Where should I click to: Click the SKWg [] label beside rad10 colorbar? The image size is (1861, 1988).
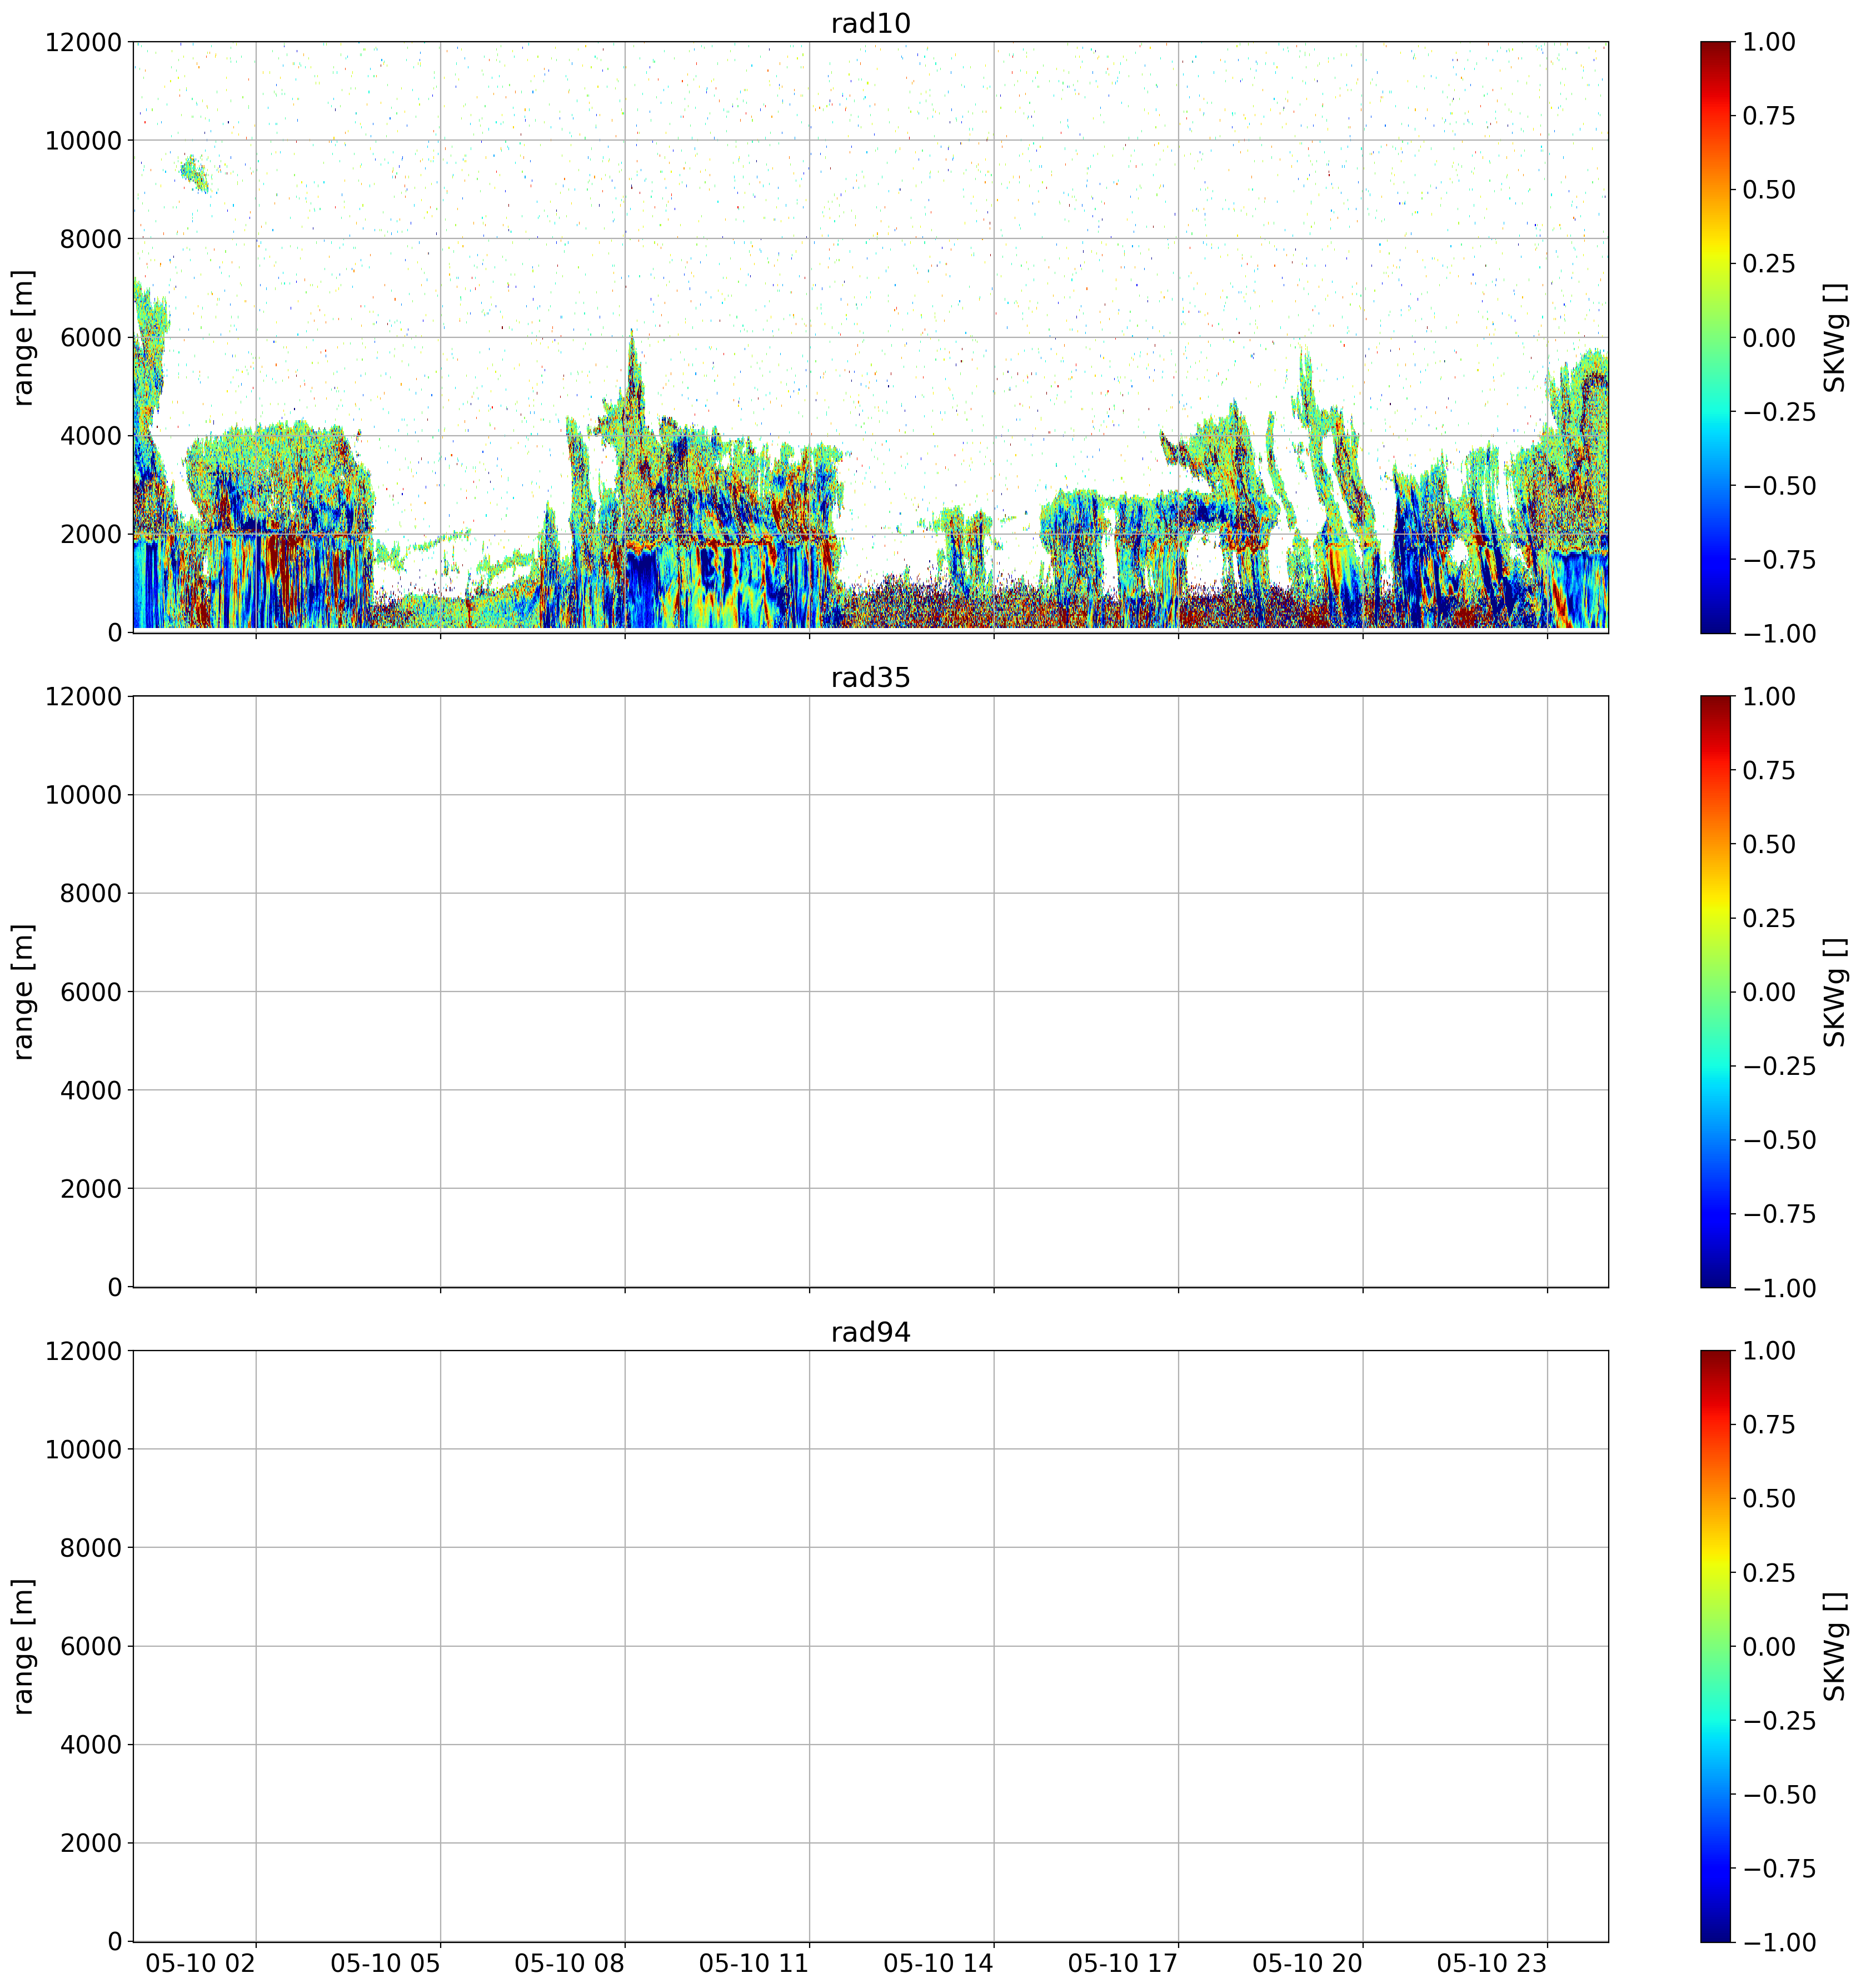[1835, 337]
